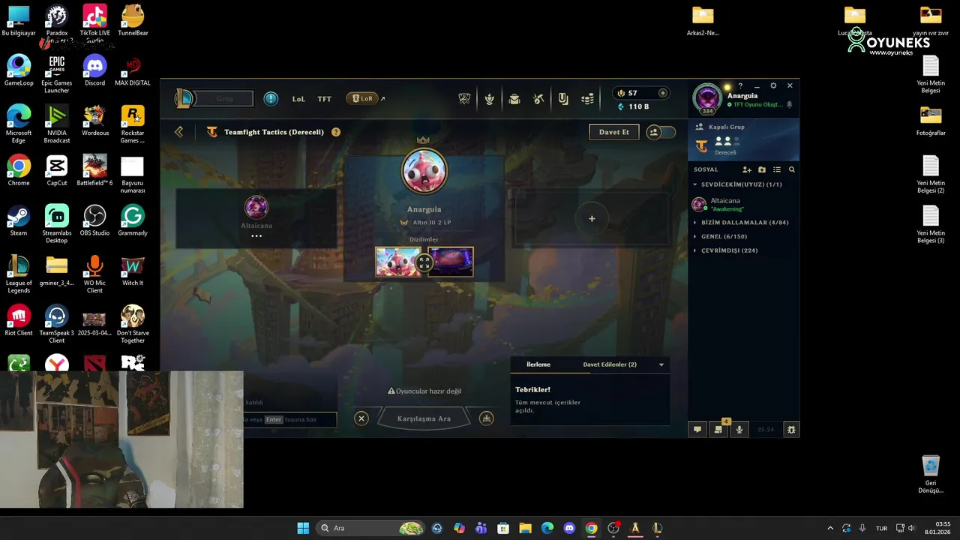Search friends with the magnifier icon
The image size is (960, 540).
pos(791,169)
